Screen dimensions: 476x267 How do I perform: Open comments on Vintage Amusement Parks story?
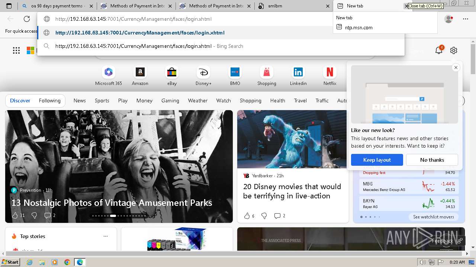50,215
